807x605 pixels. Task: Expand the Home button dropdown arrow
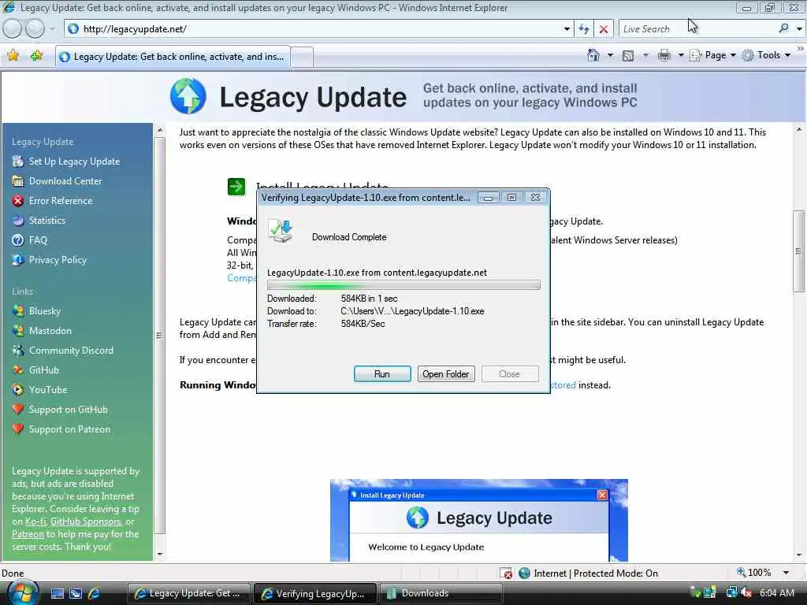pyautogui.click(x=611, y=55)
